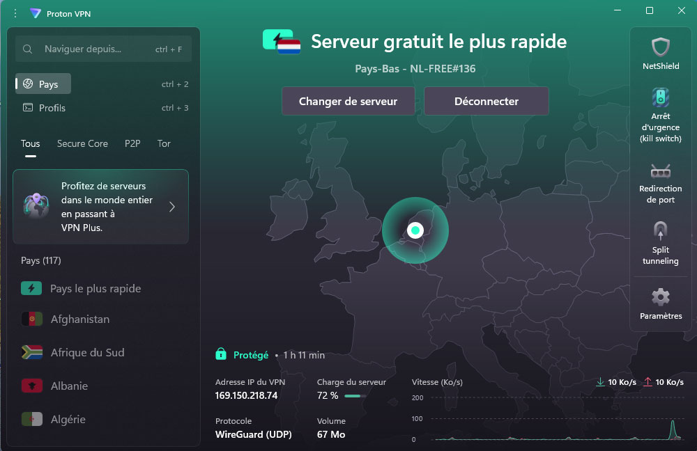This screenshot has width=697, height=451.
Task: Click 'Changer de serveur' button
Action: coord(348,101)
